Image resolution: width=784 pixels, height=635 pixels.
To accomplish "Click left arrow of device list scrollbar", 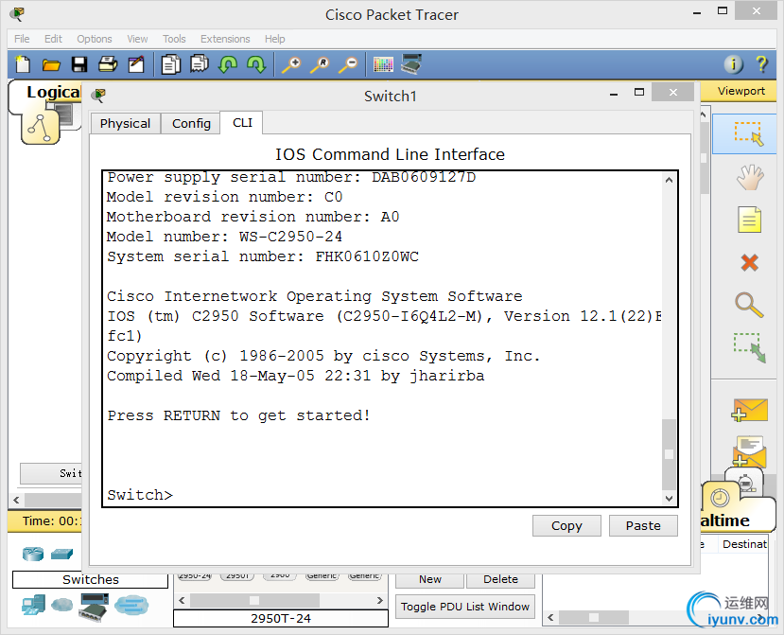I will coord(182,601).
